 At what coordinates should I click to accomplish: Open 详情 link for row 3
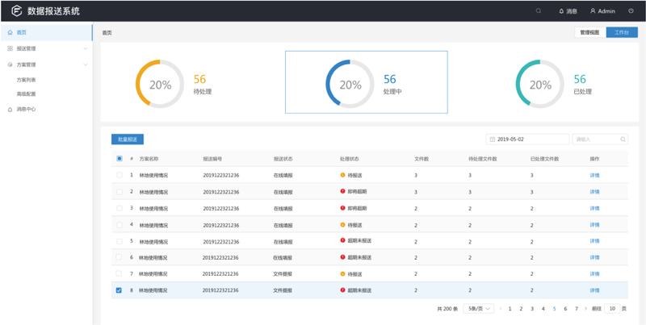tap(594, 209)
